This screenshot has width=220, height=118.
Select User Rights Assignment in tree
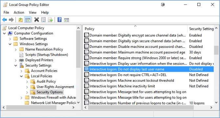55,87
